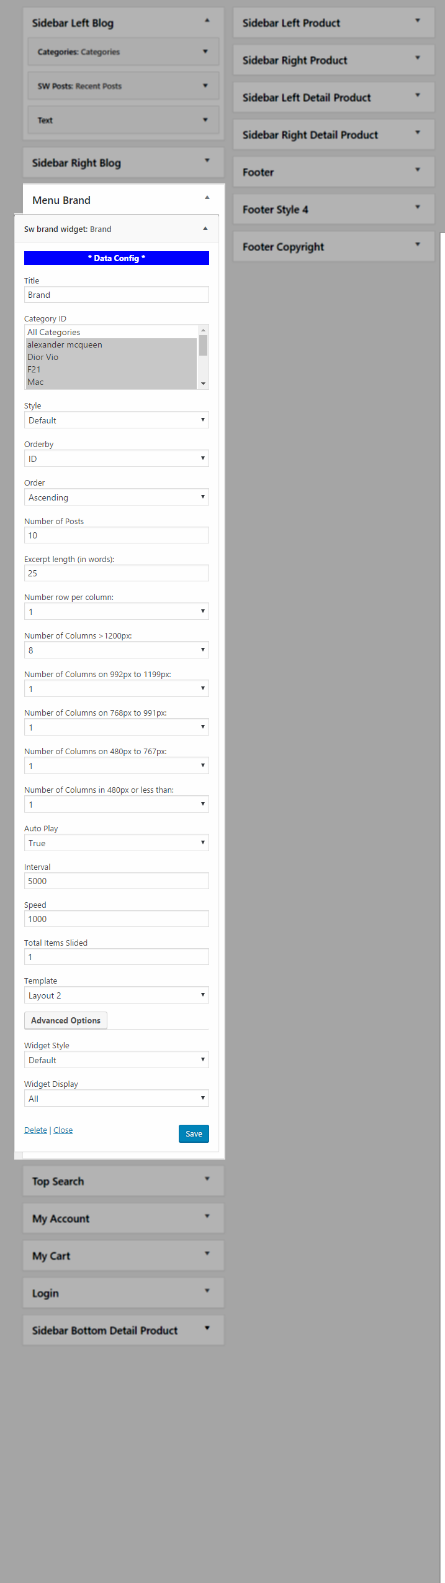Select Dior Vio in Category ID list

click(x=111, y=357)
